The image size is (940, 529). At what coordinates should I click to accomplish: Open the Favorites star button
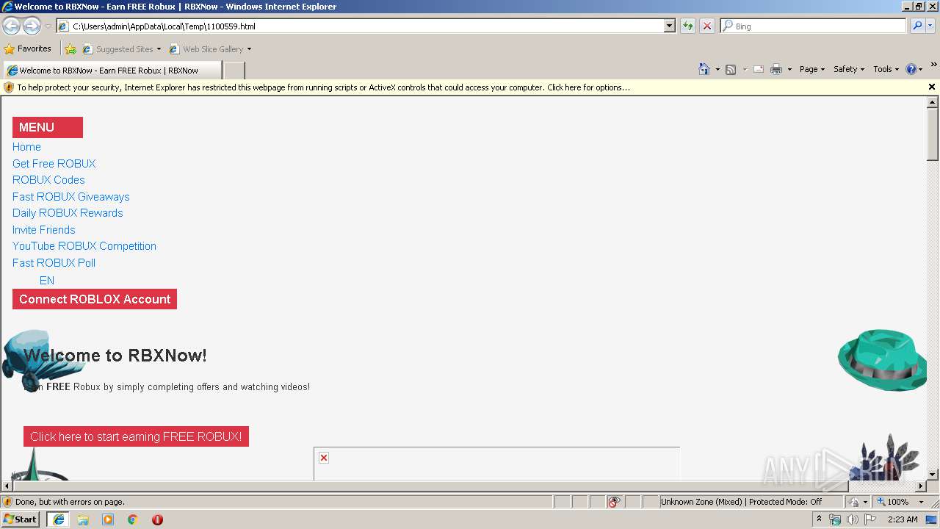27,48
